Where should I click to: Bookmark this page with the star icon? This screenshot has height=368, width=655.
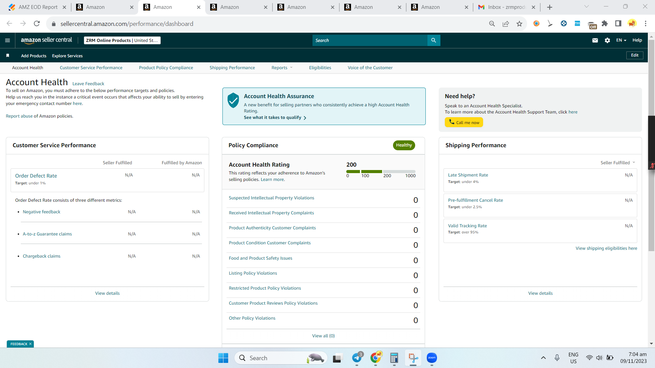519,24
